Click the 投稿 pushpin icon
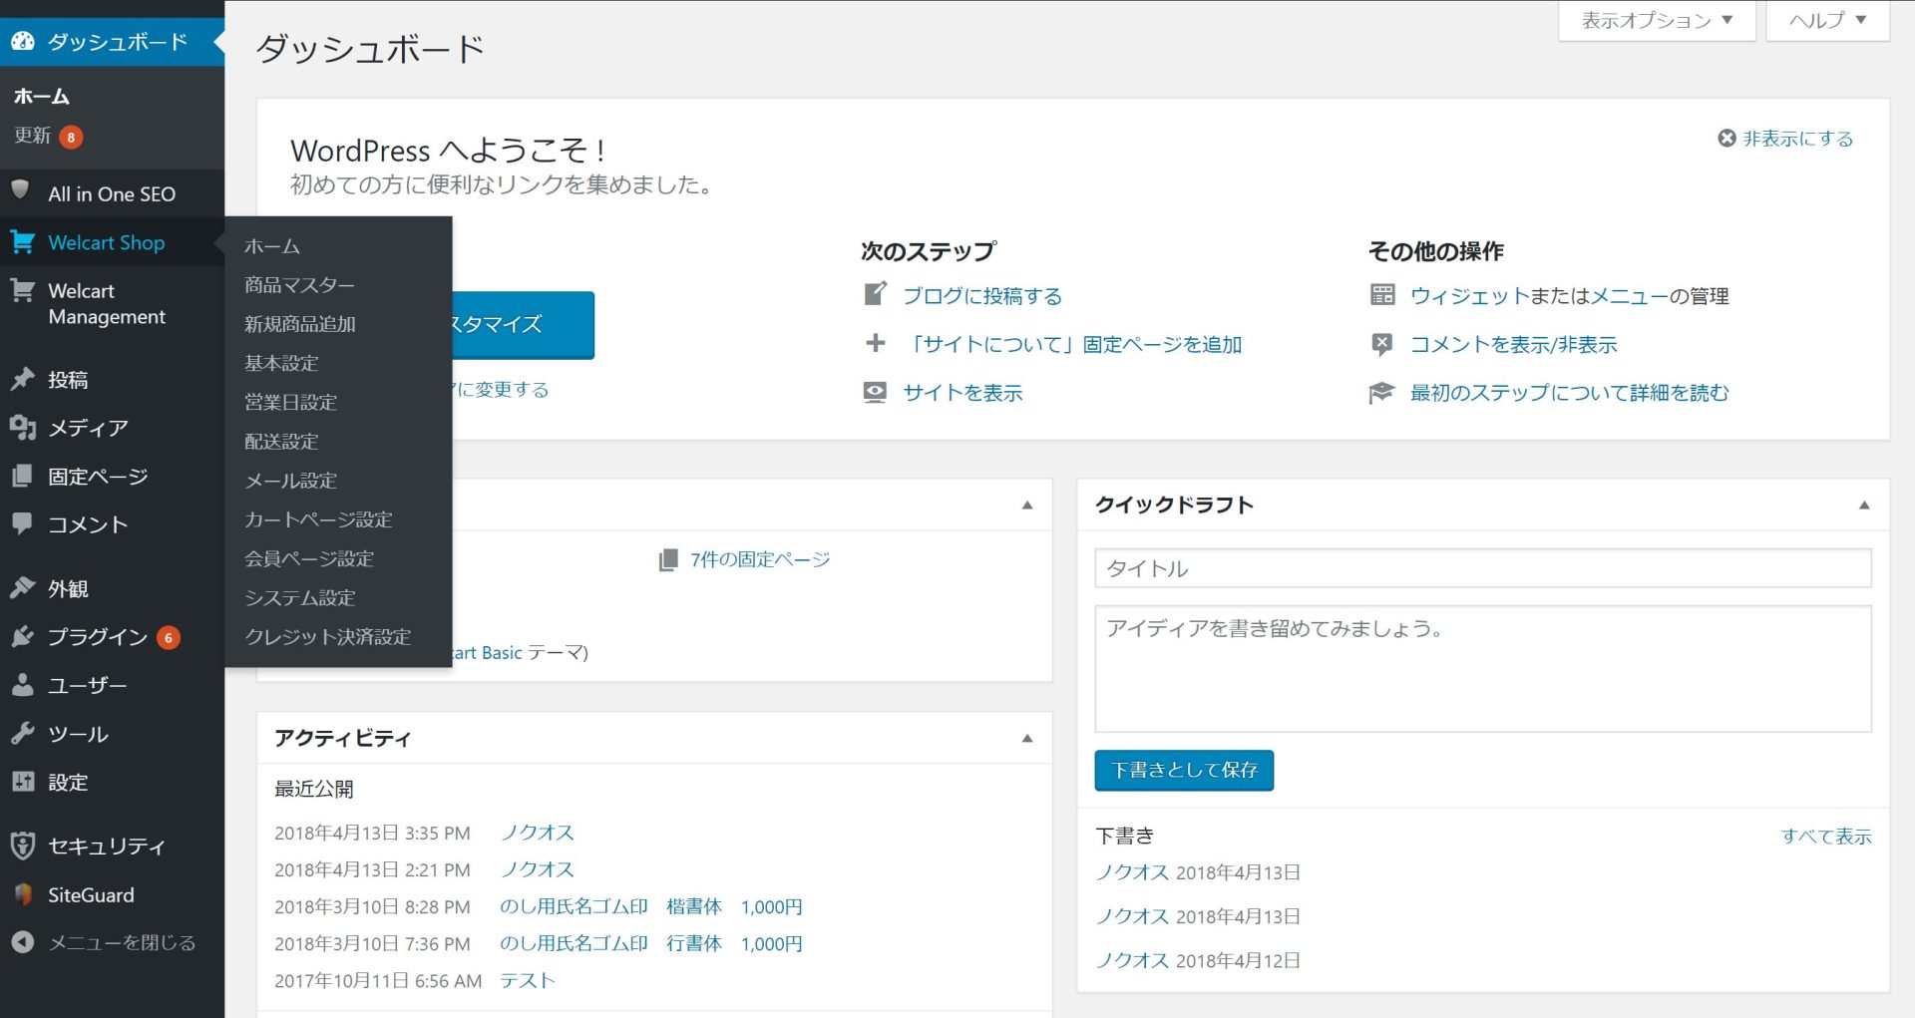 (x=22, y=379)
